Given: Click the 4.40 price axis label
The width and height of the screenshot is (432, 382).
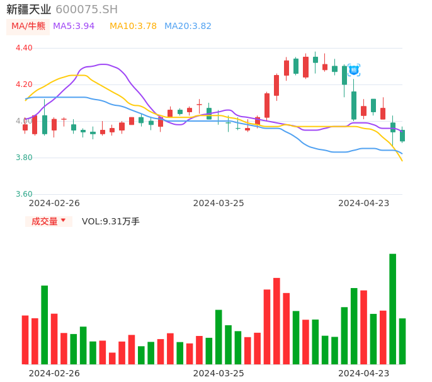Looking at the screenshot, I should tap(24, 48).
